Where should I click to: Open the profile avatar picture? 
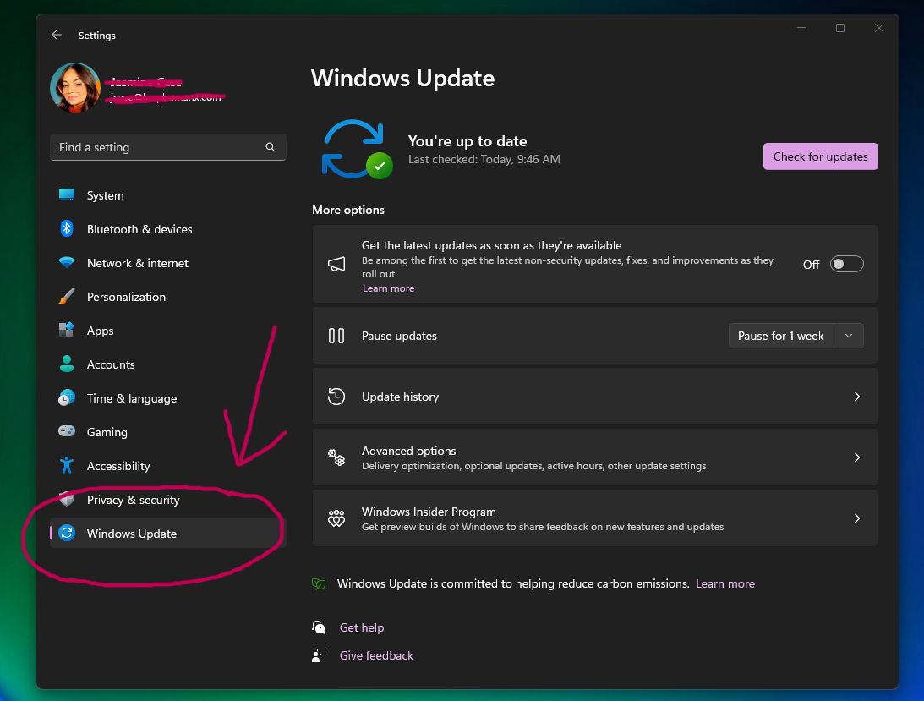tap(75, 88)
